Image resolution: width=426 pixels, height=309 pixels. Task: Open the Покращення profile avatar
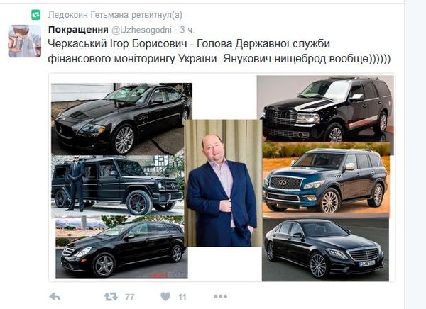tap(24, 41)
